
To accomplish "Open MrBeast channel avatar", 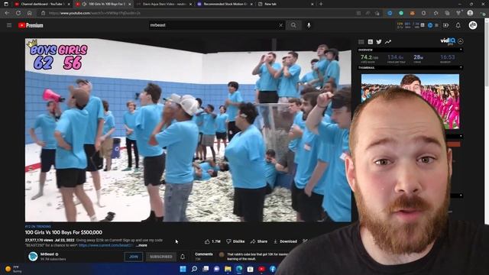I will click(x=33, y=257).
